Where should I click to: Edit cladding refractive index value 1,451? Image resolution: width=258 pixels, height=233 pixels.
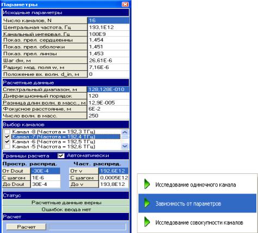coord(109,47)
